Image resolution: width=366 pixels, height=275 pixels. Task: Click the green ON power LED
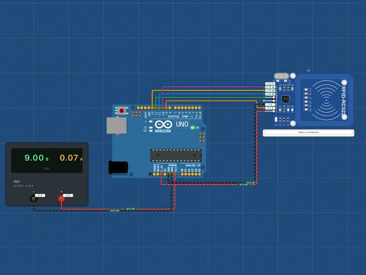click(193, 128)
